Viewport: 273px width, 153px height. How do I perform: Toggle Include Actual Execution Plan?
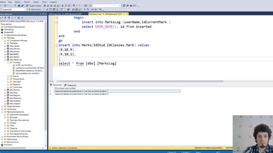pyautogui.click(x=61, y=9)
